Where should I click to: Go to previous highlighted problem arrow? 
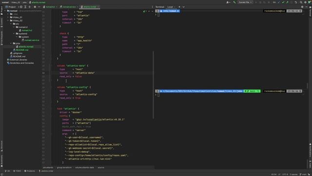(x=149, y=11)
